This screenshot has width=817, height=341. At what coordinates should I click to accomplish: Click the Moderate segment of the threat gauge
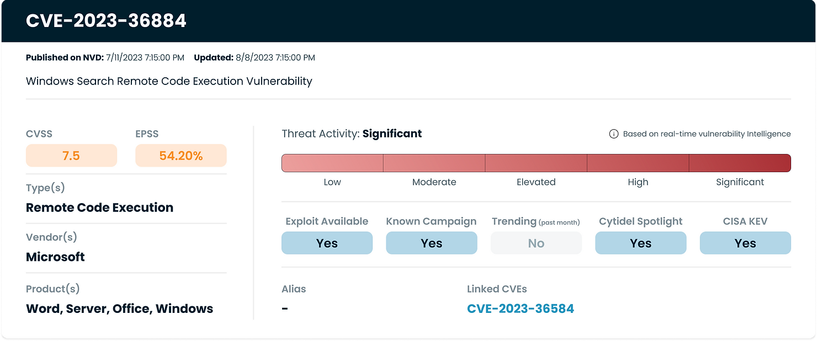coord(434,163)
